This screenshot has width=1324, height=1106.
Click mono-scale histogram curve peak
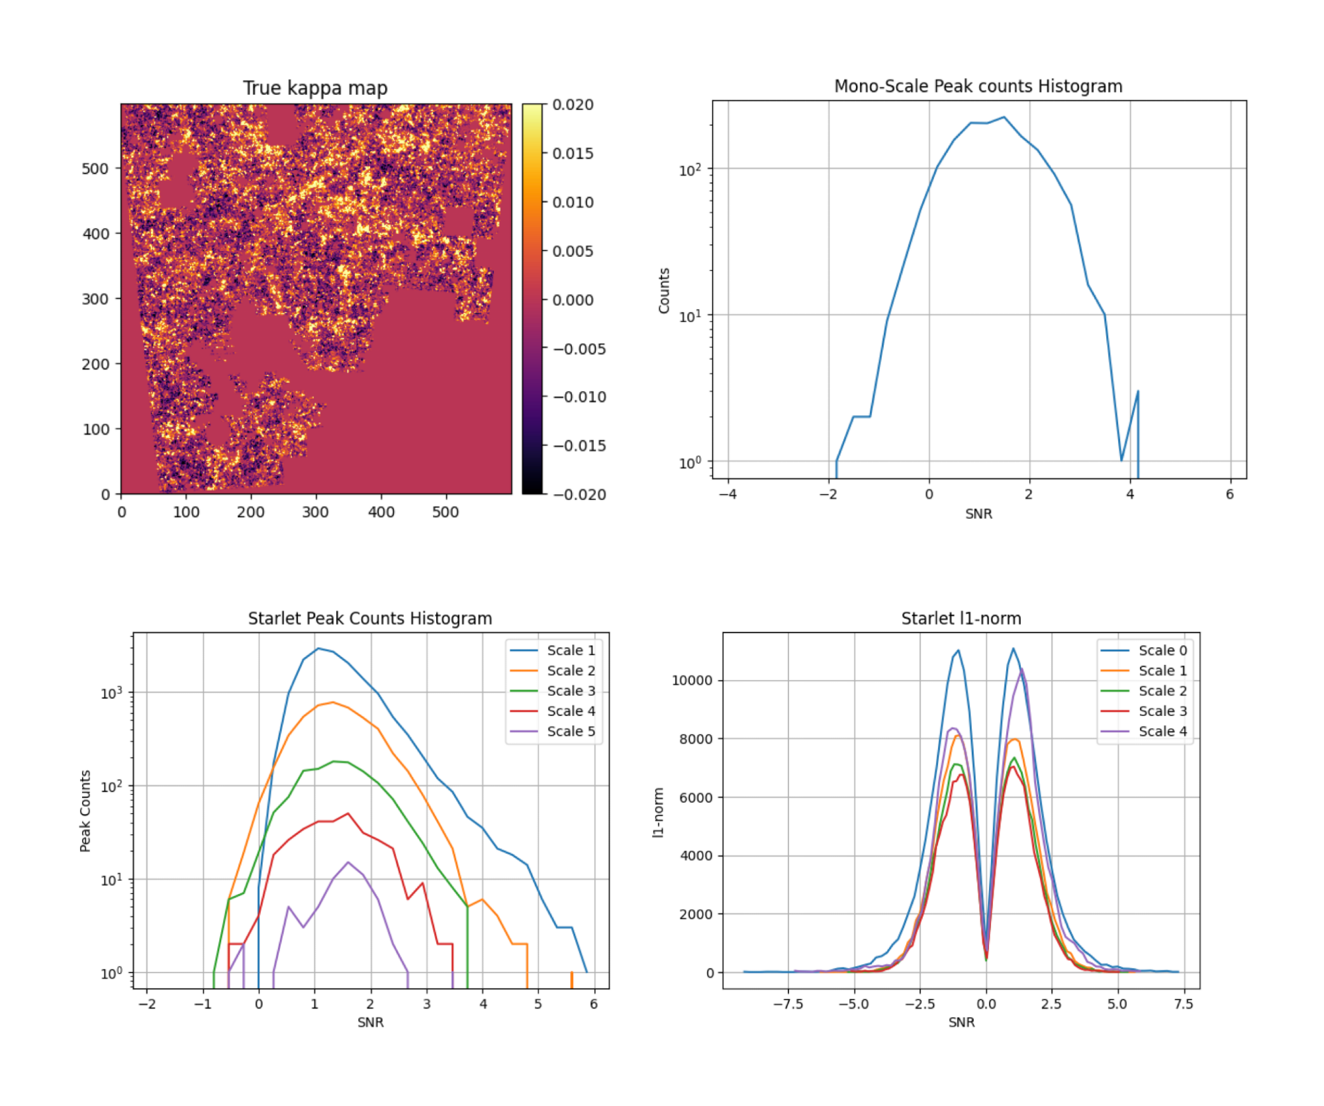click(x=1004, y=117)
